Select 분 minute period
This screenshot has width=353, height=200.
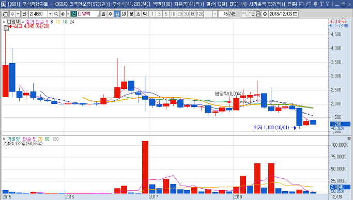131,14
